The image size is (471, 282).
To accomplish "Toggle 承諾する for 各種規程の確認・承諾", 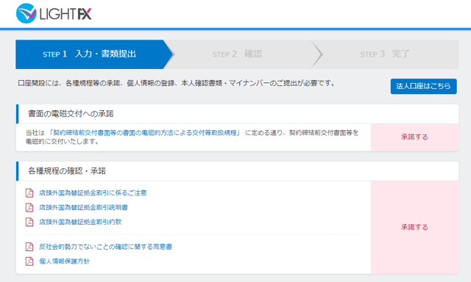I will (414, 227).
